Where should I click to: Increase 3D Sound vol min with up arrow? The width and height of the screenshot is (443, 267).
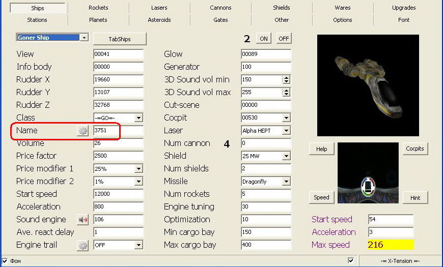click(286, 78)
